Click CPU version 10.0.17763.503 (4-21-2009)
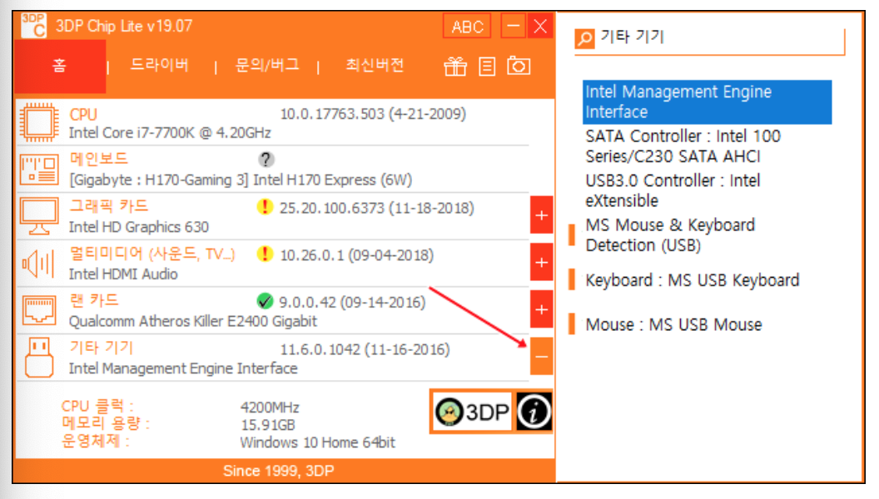Screen dimensions: 879x499 tap(373, 114)
